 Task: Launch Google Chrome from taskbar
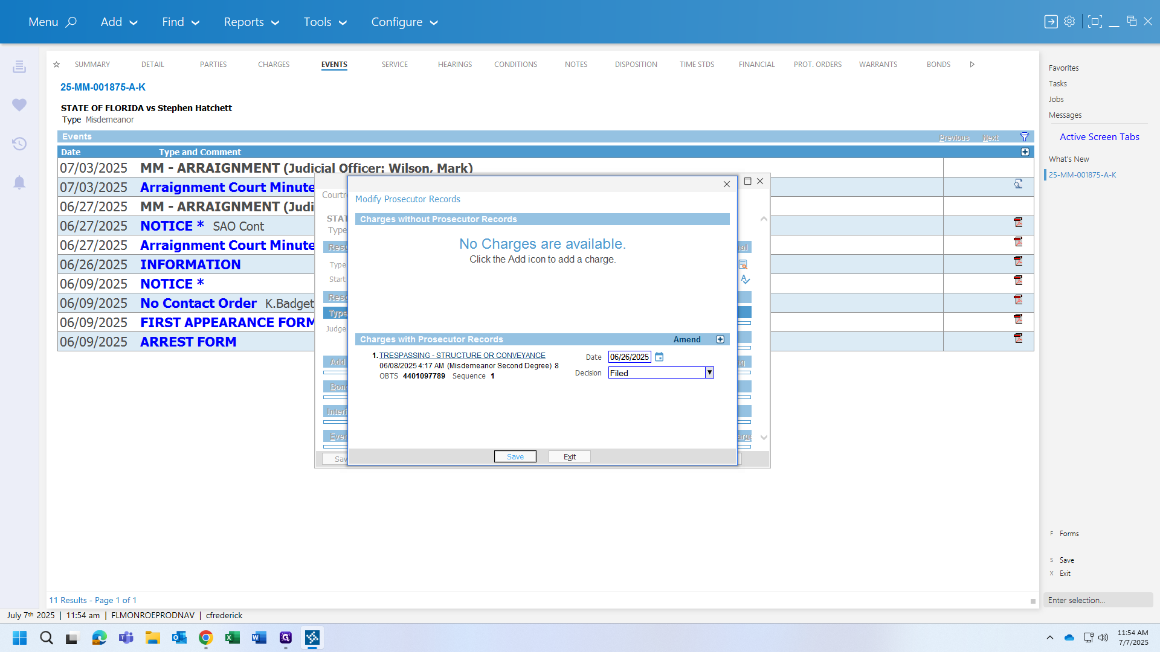[206, 638]
